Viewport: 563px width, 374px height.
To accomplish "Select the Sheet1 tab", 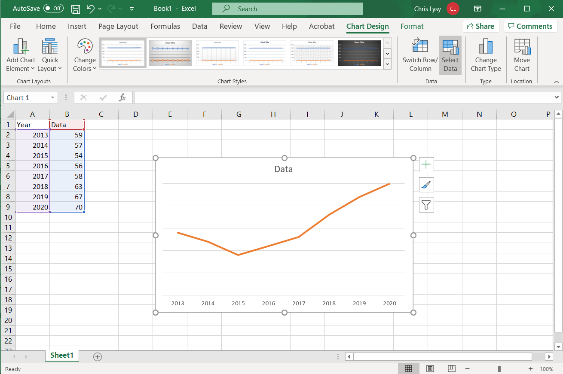I will [x=62, y=356].
